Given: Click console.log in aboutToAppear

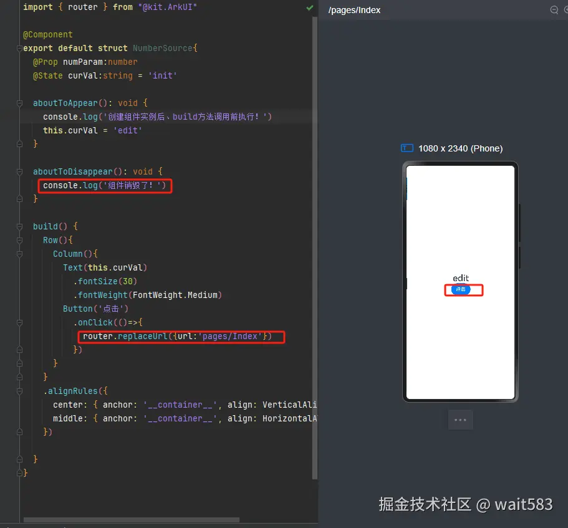Looking at the screenshot, I should pyautogui.click(x=70, y=117).
